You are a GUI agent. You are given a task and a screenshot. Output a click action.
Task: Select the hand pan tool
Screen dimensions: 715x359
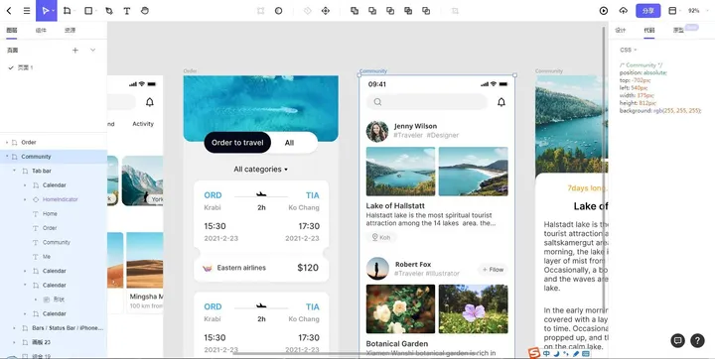pos(145,11)
